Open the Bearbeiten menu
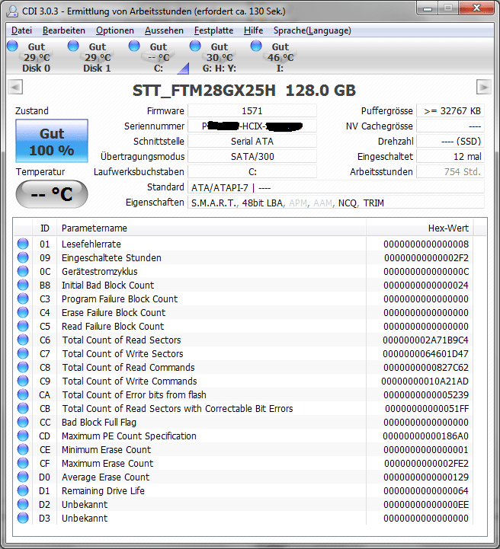 pos(64,30)
